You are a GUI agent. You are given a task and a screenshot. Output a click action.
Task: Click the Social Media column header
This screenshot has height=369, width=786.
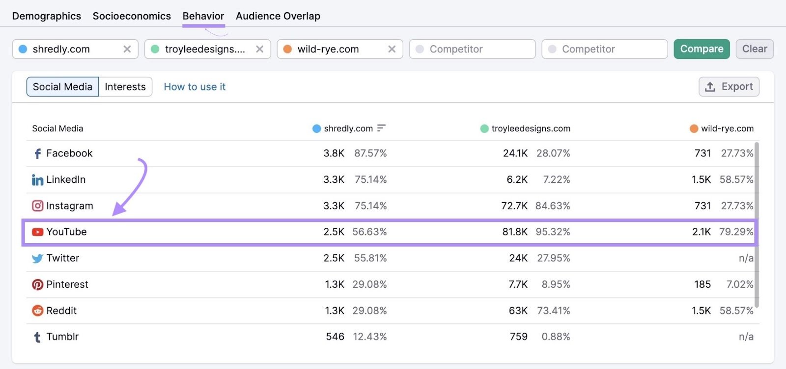click(57, 128)
